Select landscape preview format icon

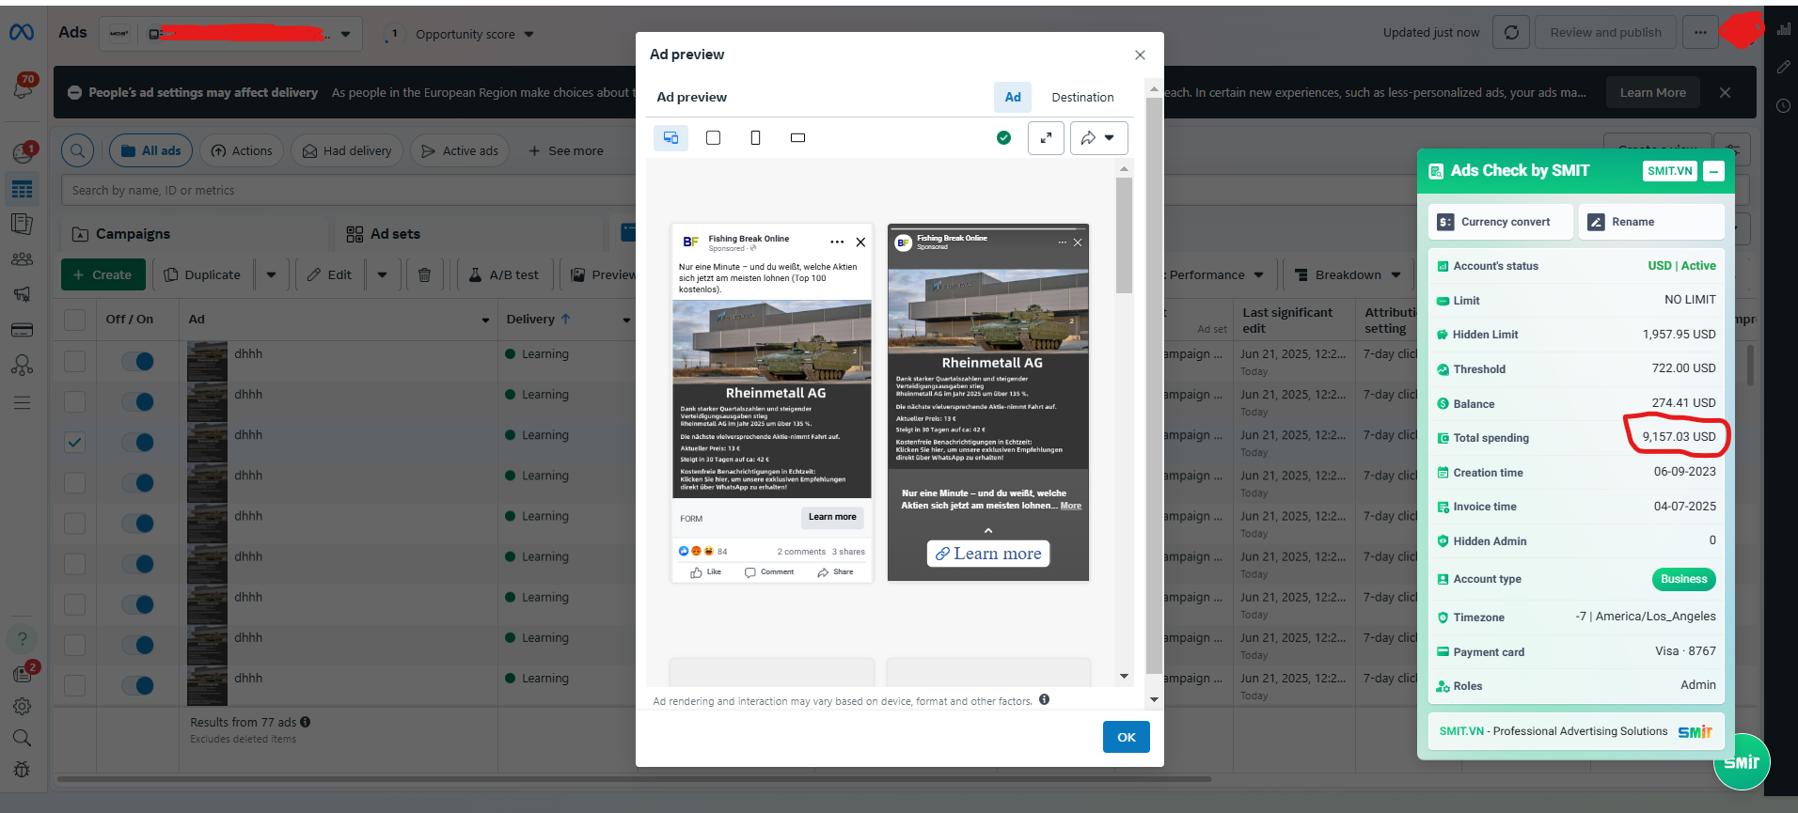click(797, 138)
